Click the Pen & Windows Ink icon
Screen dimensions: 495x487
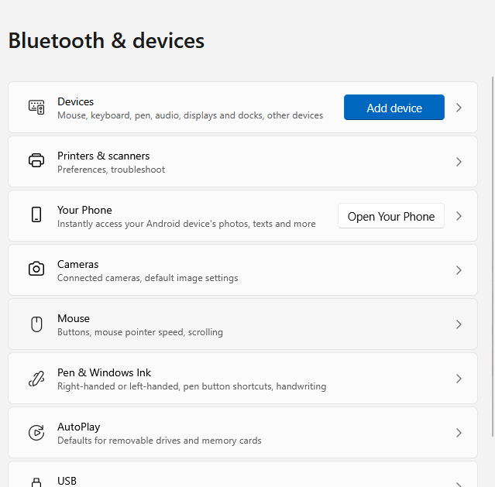[36, 379]
